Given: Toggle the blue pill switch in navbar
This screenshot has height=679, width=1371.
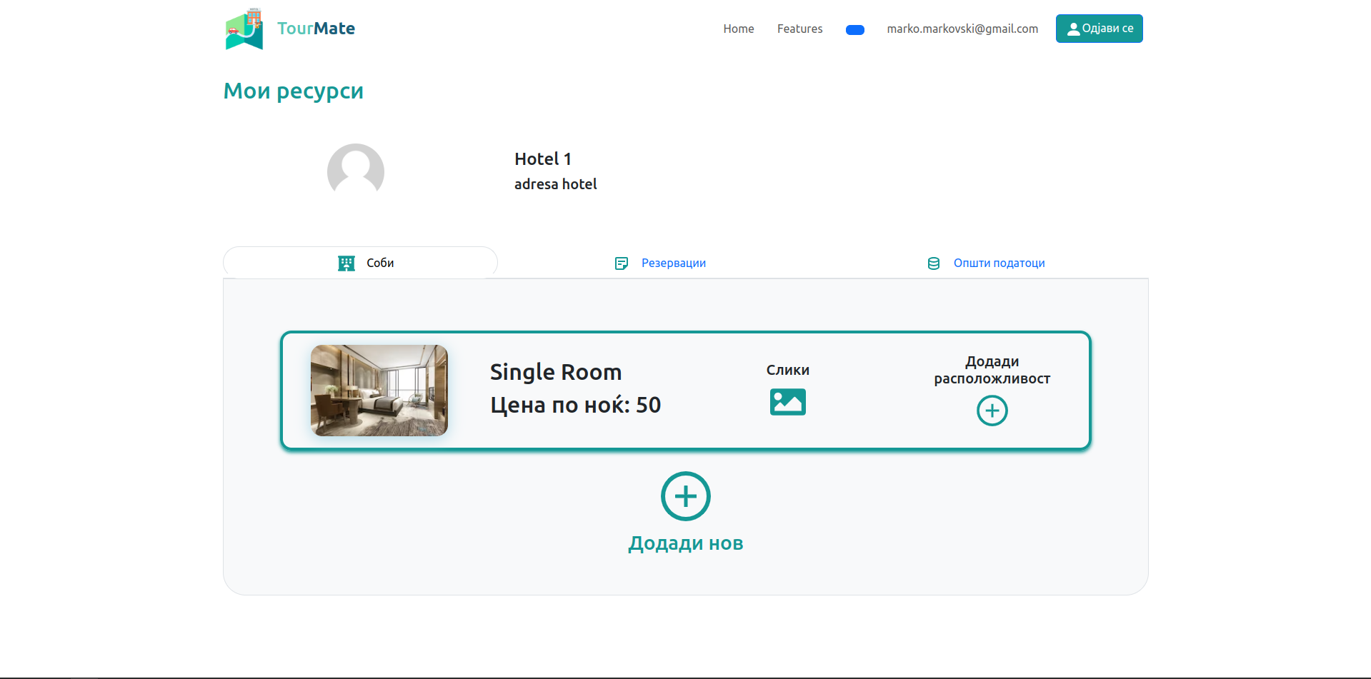Looking at the screenshot, I should 854,30.
